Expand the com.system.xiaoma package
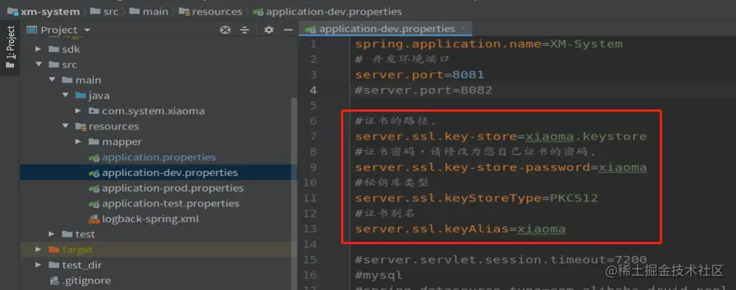736x290 pixels. (x=78, y=111)
